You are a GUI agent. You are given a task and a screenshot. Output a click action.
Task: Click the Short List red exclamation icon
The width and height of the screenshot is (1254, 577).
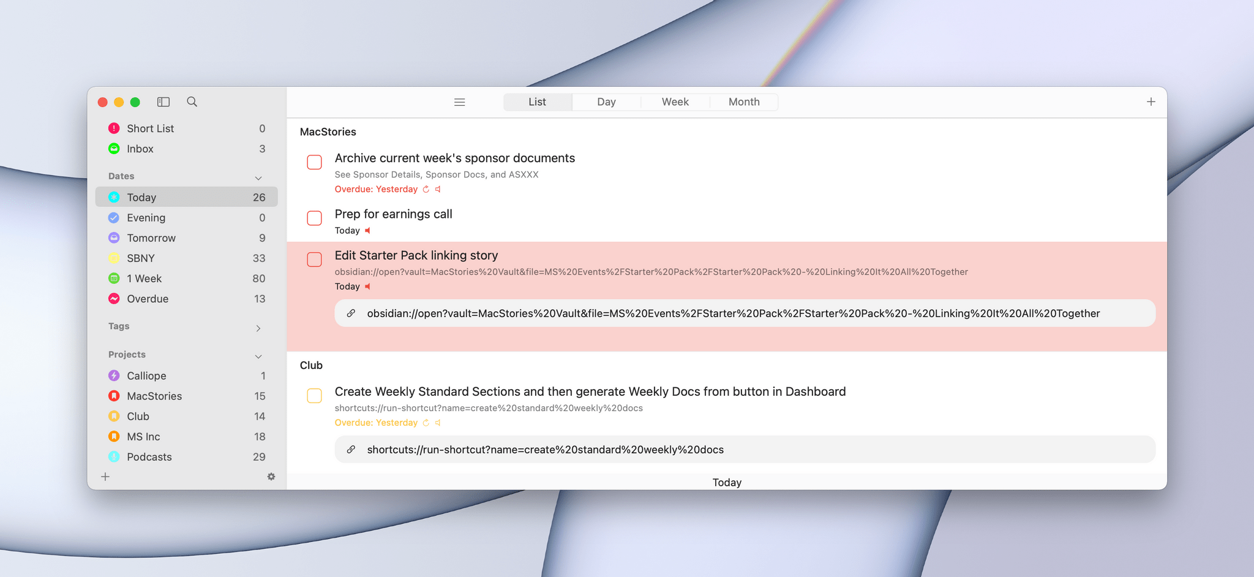[x=114, y=128]
